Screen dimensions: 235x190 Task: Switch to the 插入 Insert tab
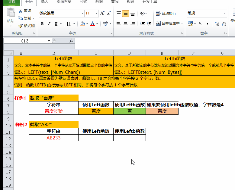tap(44, 2)
